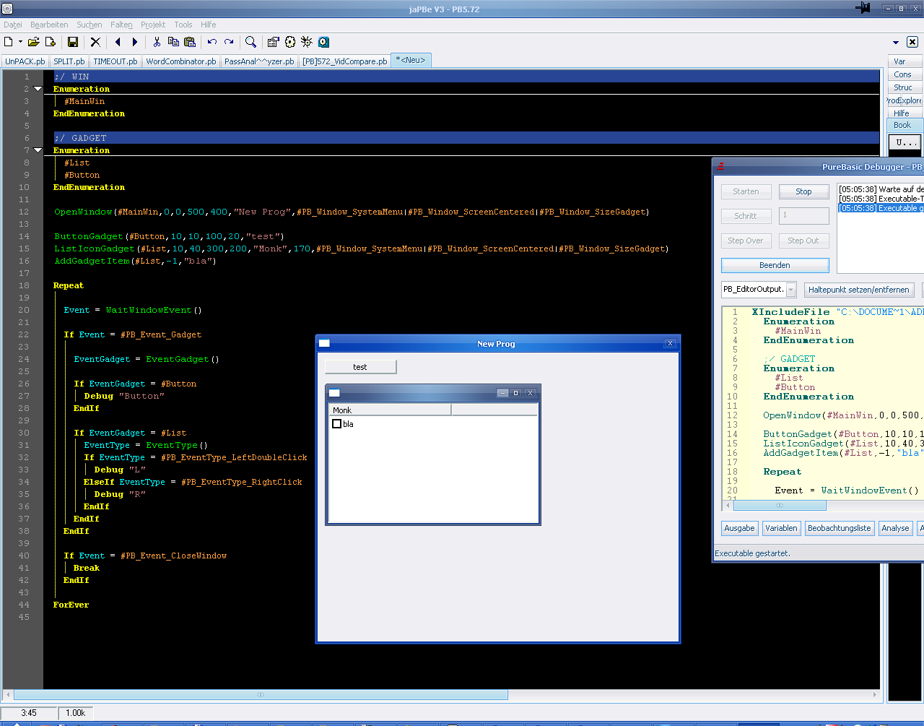Open the PB_EditorOutput dropdown in the debugger
The height and width of the screenshot is (726, 924).
pyautogui.click(x=791, y=290)
